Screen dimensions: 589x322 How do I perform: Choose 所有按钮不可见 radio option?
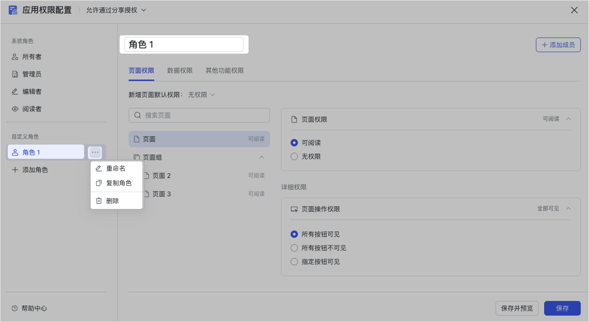pos(294,248)
